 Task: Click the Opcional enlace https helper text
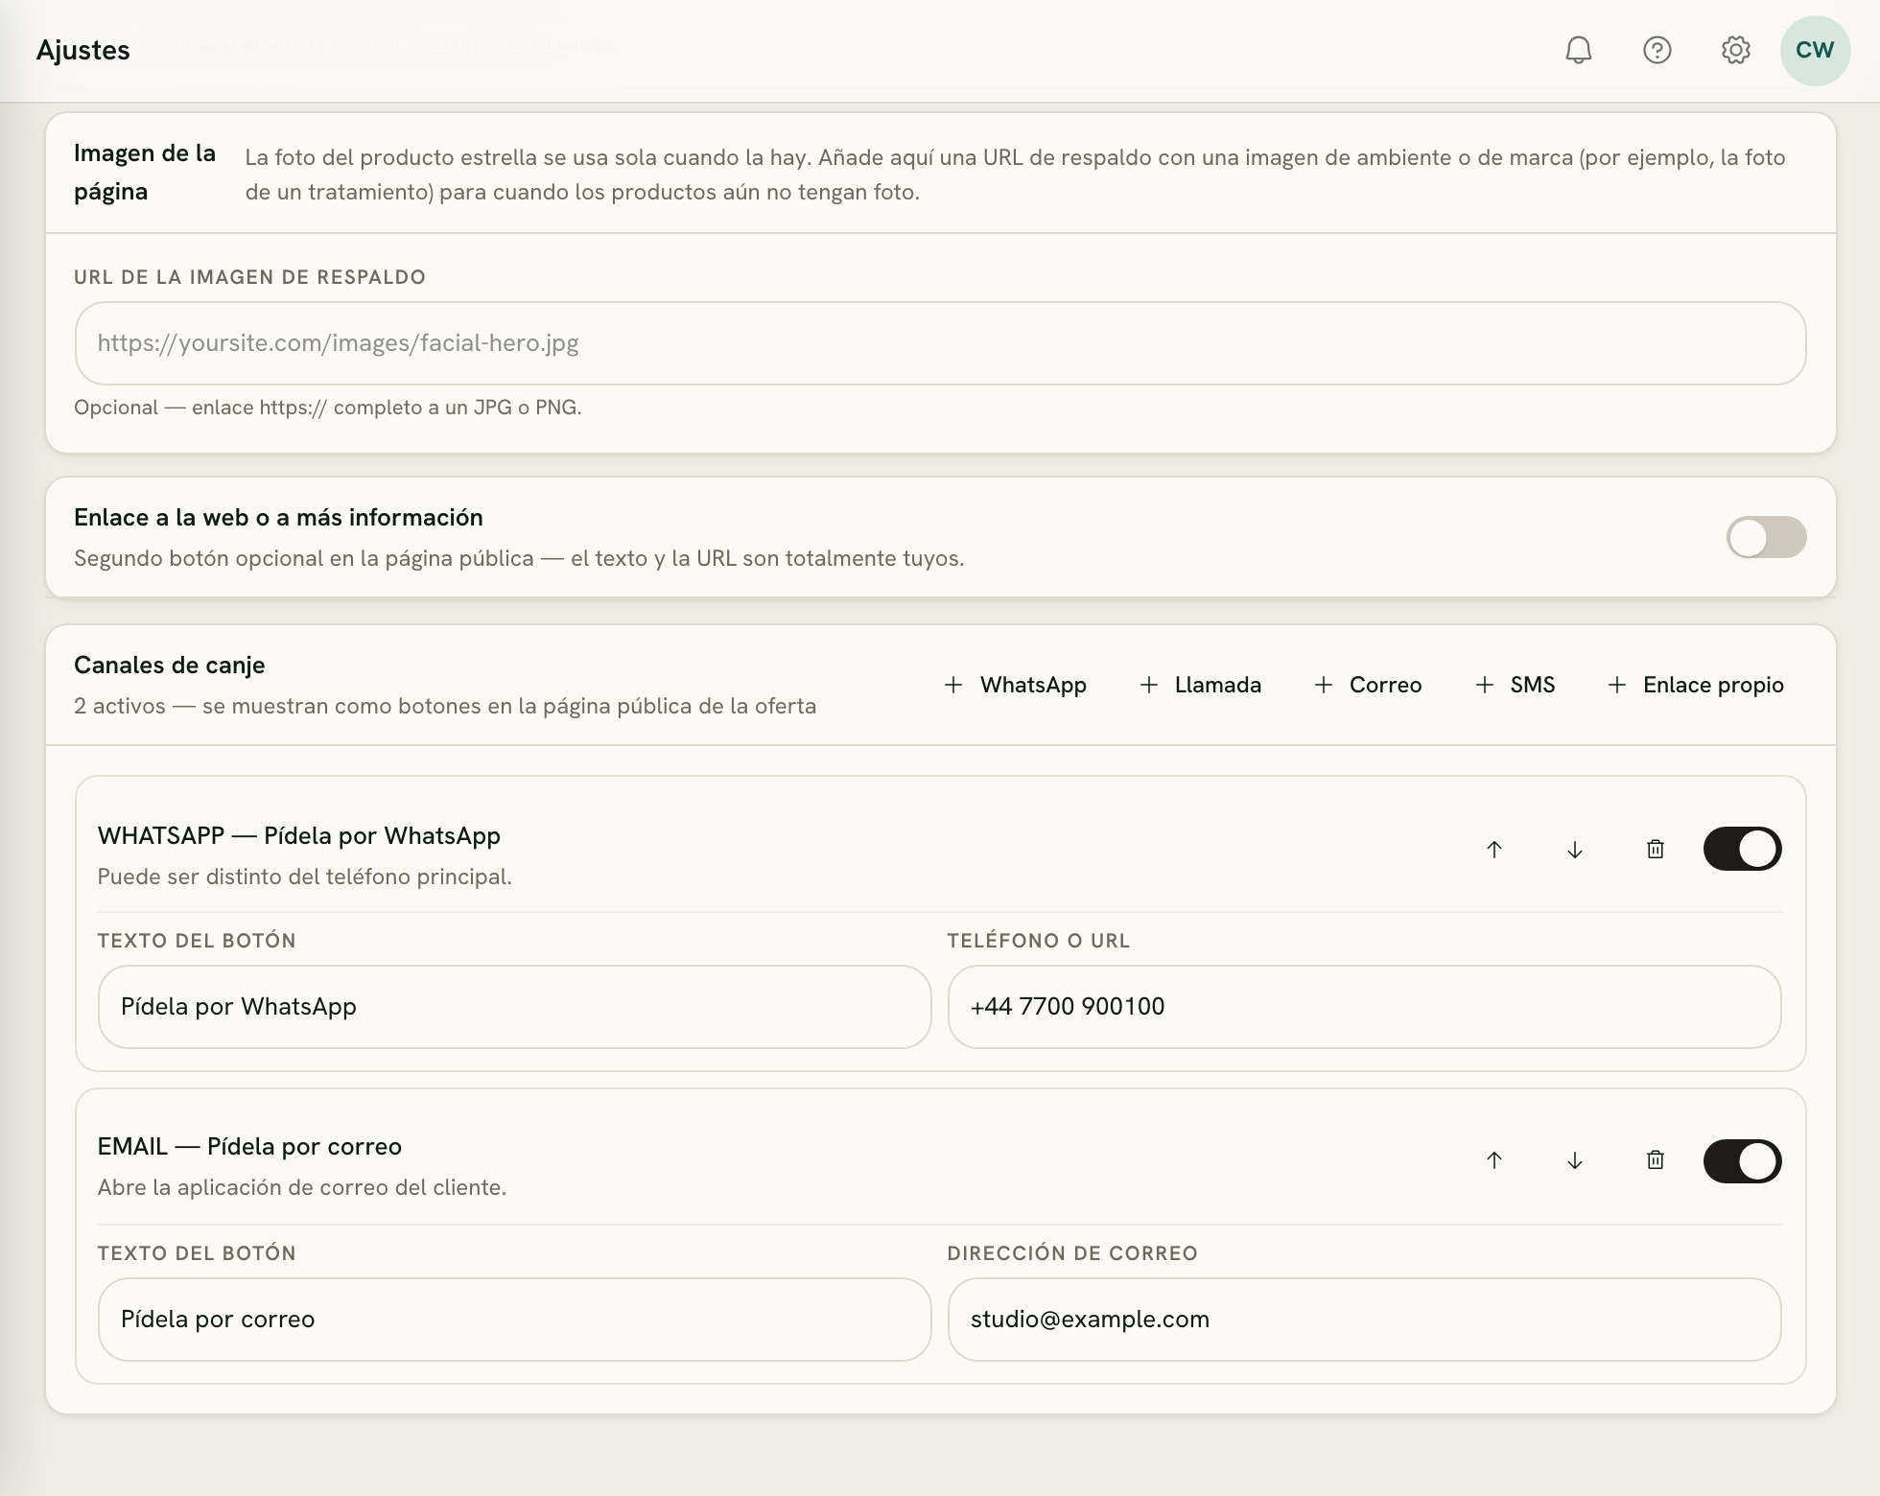328,408
